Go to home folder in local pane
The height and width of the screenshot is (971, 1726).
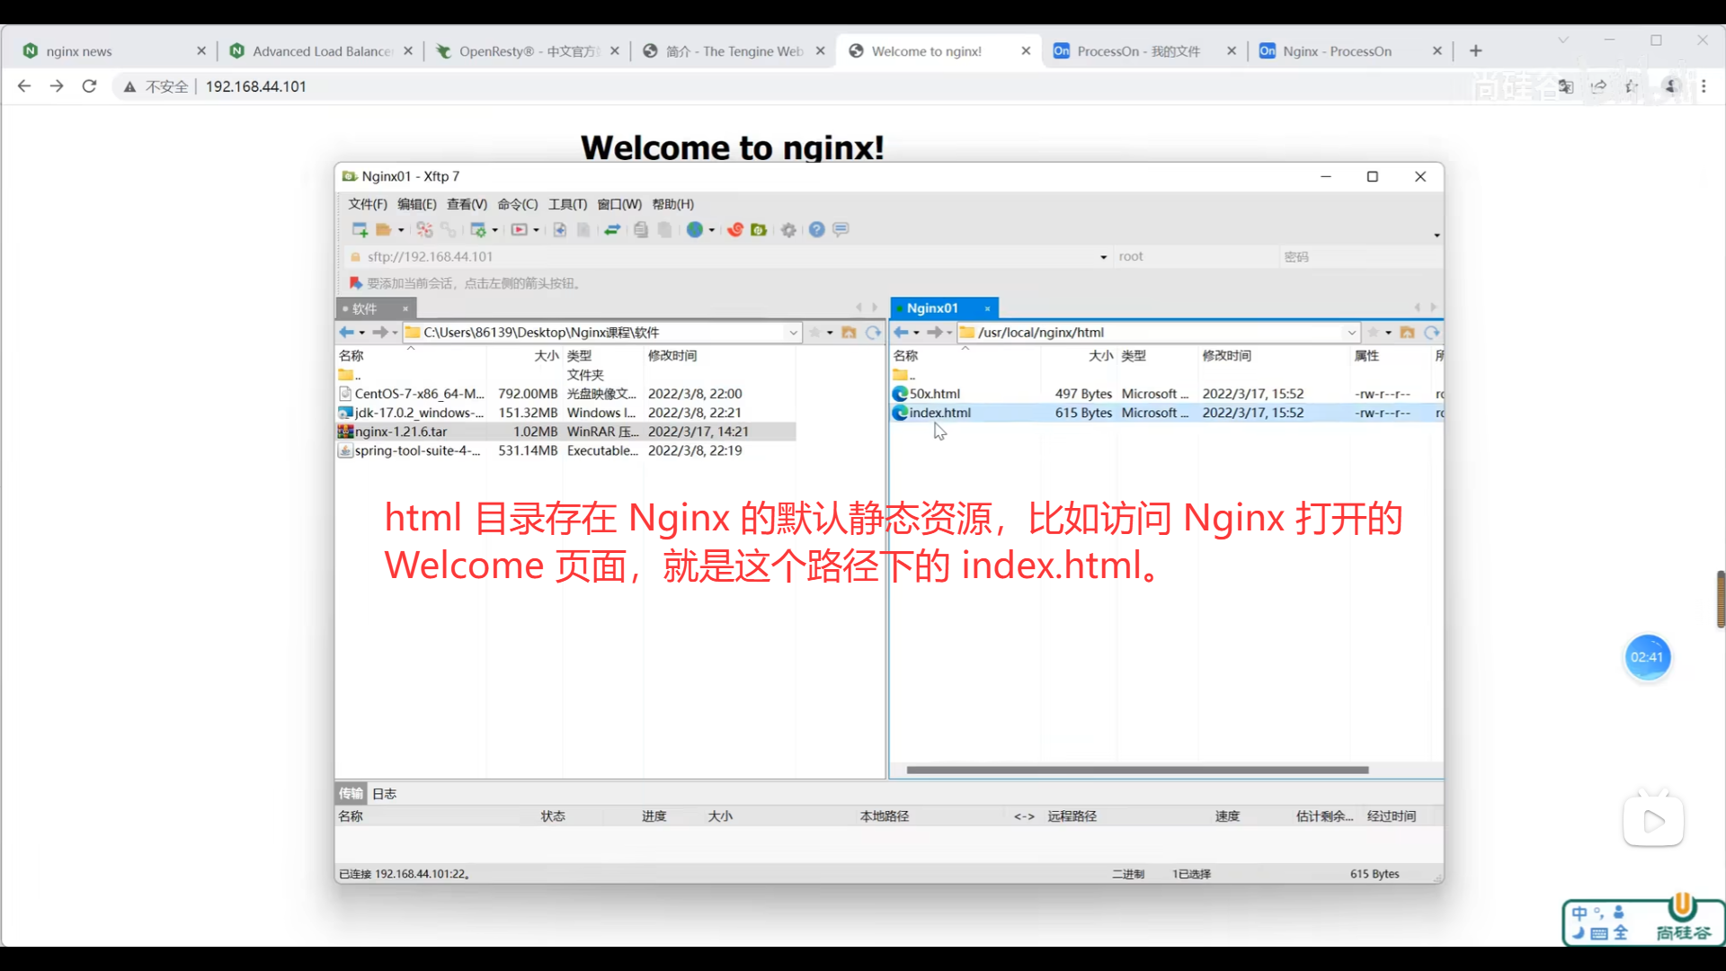(849, 333)
